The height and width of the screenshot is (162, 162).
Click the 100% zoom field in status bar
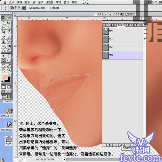click(x=20, y=159)
